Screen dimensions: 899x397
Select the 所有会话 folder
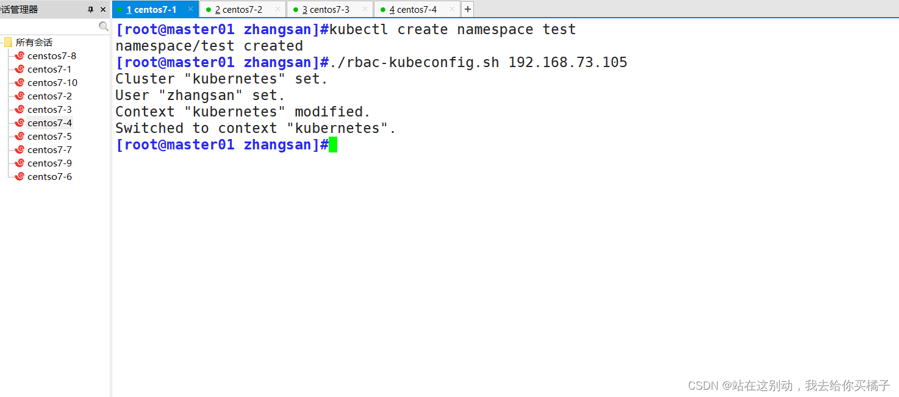[x=34, y=43]
